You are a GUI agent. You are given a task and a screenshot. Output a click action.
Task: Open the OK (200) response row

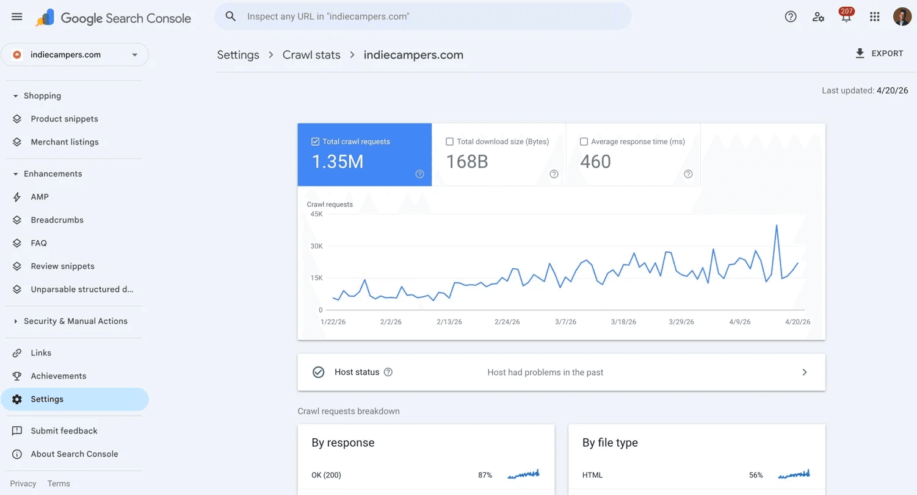[426, 475]
